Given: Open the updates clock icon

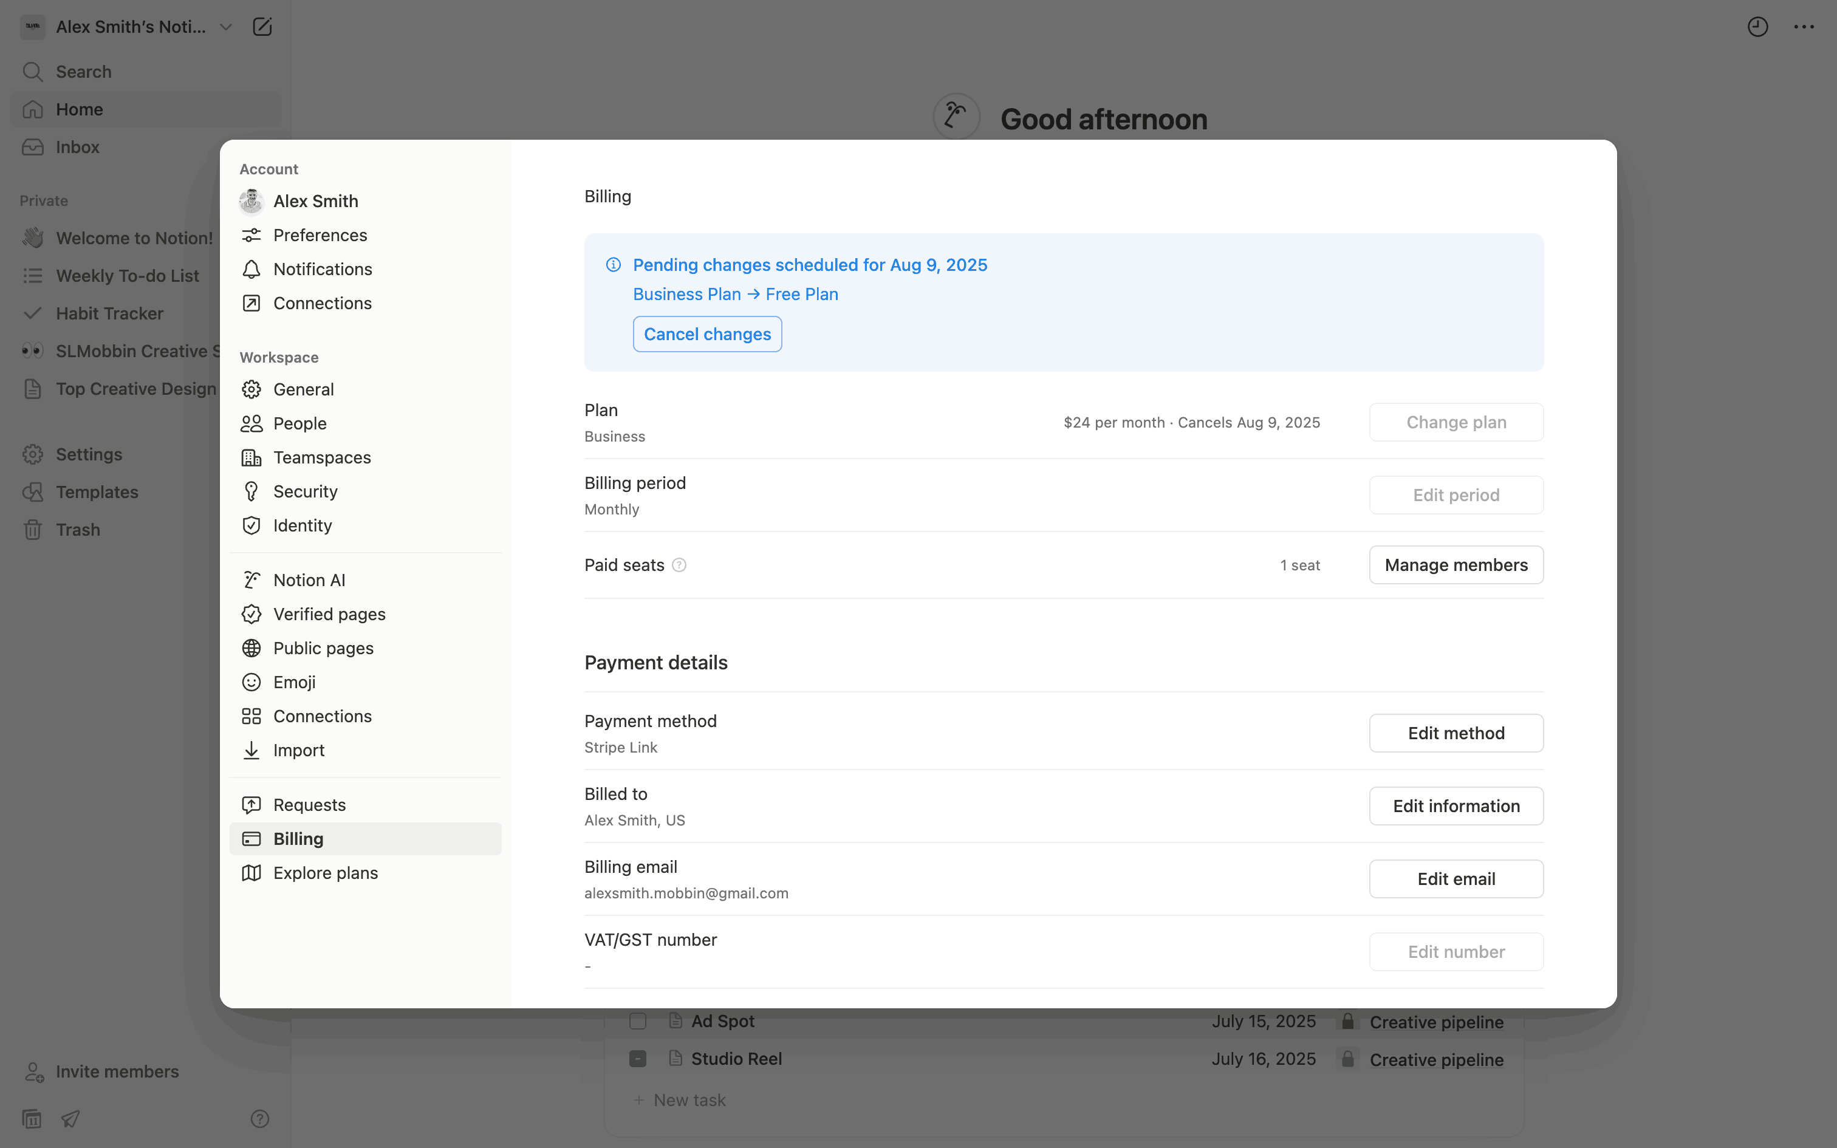Looking at the screenshot, I should pyautogui.click(x=1757, y=27).
